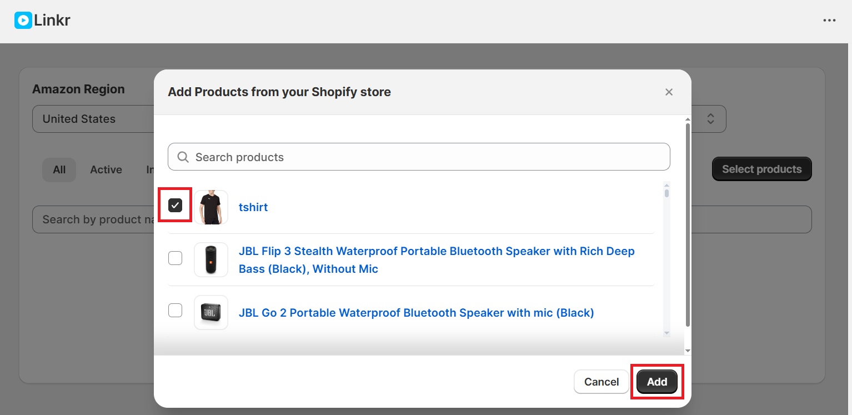The image size is (852, 415).
Task: Open the JBL Go 2 Portable speaker link
Action: tap(417, 313)
